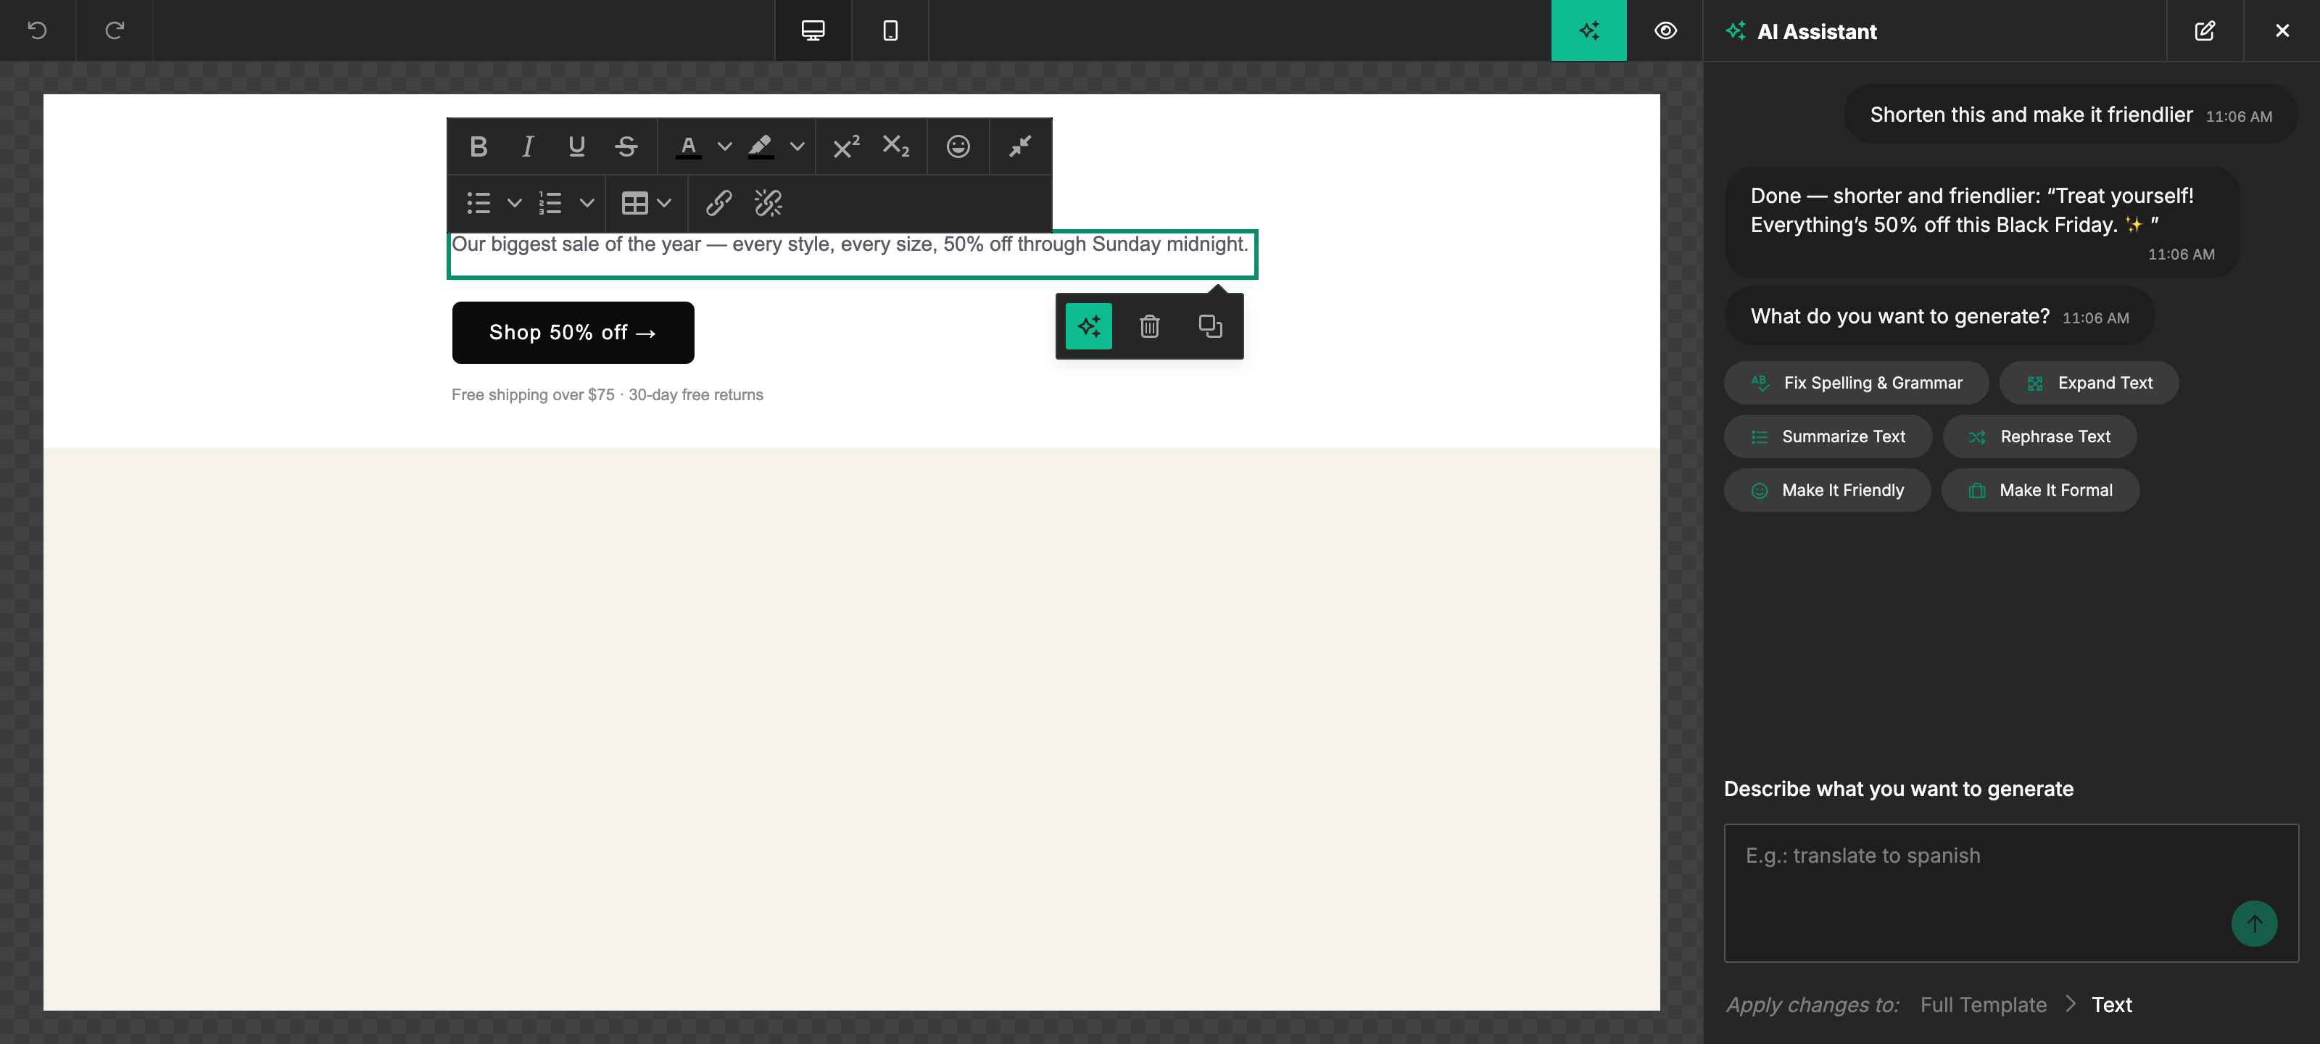2320x1044 pixels.
Task: Click the 'Shorten this and make it friendlier' message
Action: point(2071,115)
